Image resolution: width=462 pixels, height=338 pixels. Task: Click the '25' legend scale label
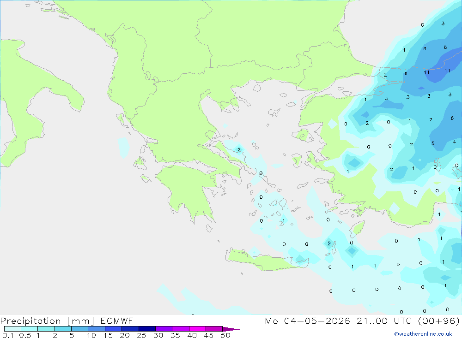tap(142, 335)
